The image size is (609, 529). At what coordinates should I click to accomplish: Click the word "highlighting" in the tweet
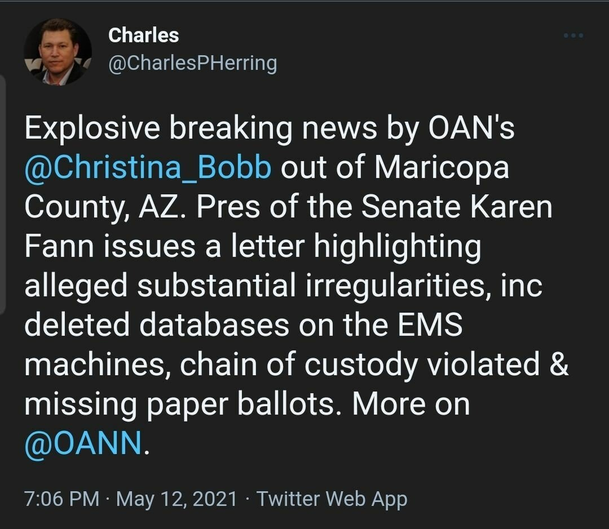(x=397, y=246)
